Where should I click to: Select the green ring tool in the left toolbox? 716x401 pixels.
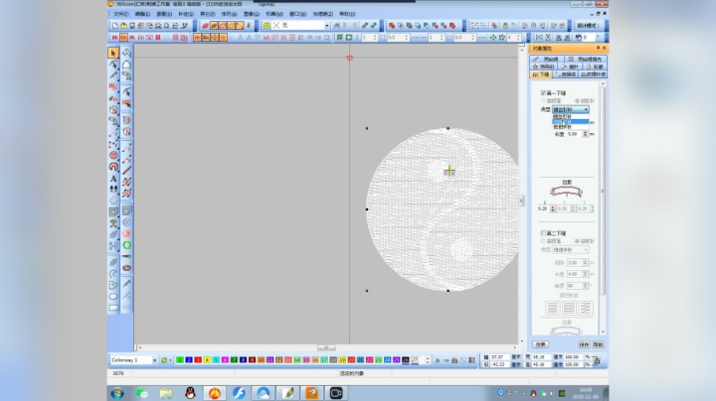point(126,245)
